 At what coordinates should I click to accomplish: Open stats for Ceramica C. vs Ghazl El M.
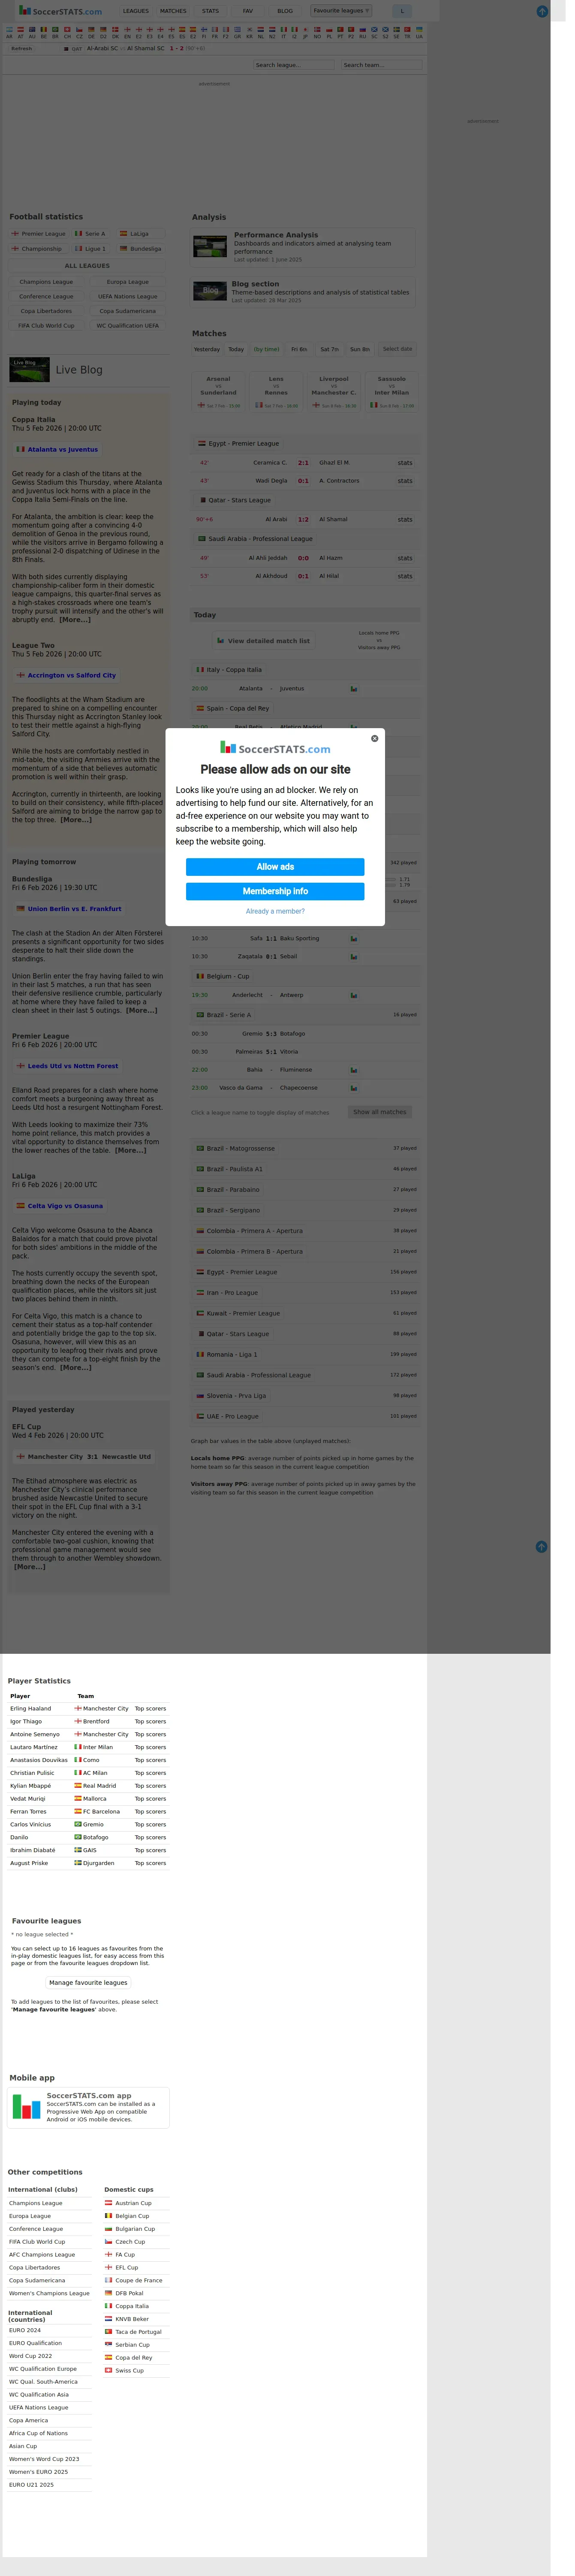(404, 463)
